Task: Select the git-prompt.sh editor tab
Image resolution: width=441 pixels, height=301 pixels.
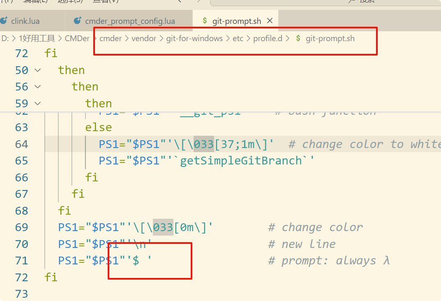Action: (x=236, y=21)
